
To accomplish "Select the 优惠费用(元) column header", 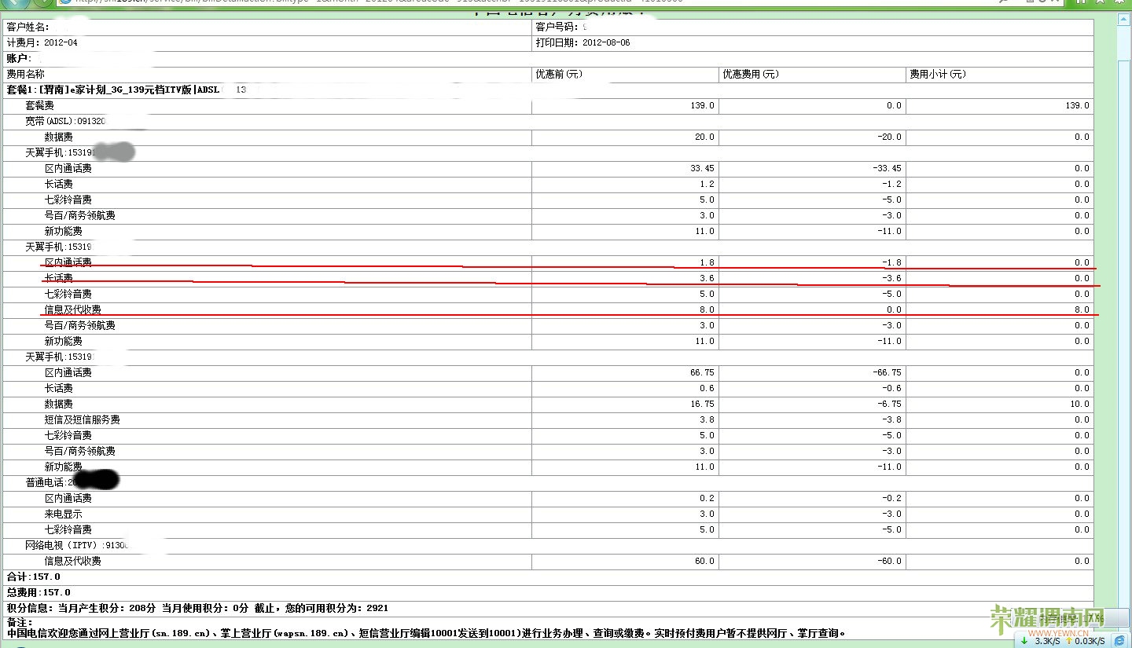I will tap(750, 75).
